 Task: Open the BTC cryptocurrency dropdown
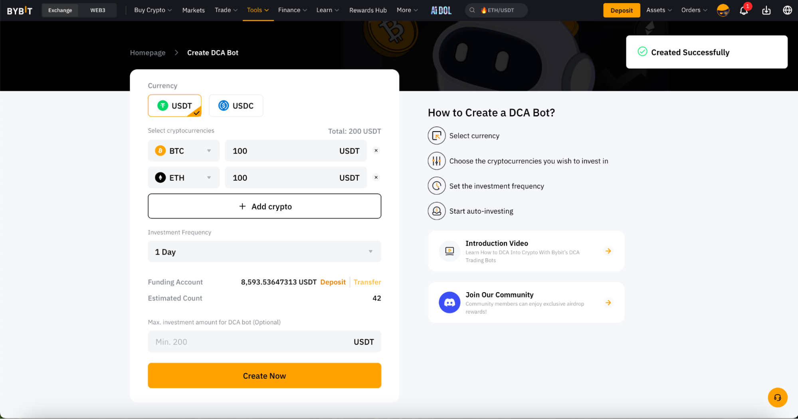[x=184, y=151]
